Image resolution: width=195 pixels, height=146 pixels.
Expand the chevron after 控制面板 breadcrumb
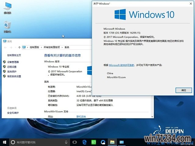click(x=41, y=47)
